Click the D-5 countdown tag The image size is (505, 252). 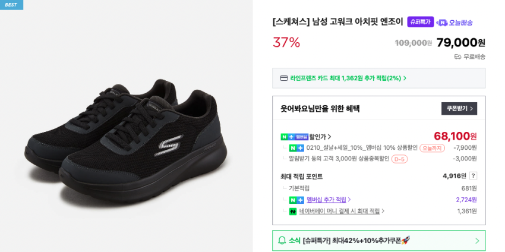click(399, 159)
